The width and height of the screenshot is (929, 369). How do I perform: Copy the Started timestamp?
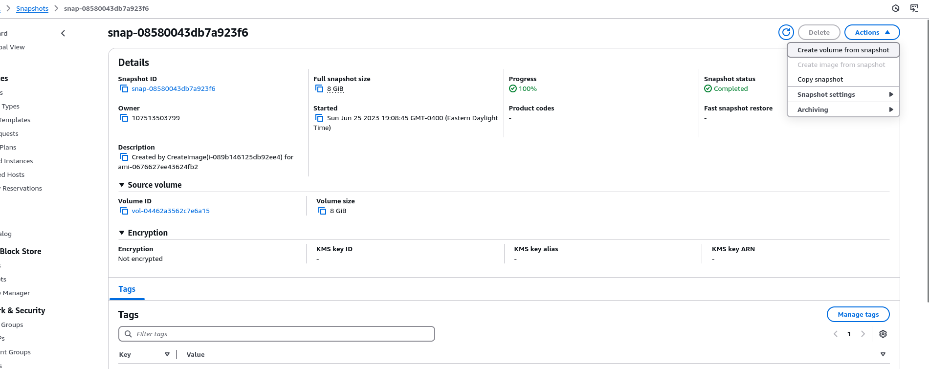[x=319, y=118]
